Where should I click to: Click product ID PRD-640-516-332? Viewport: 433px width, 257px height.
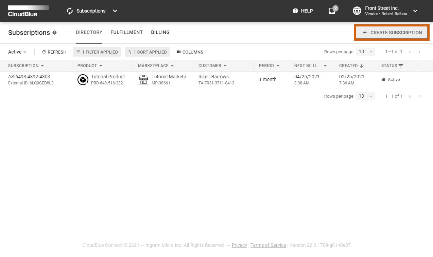107,83
